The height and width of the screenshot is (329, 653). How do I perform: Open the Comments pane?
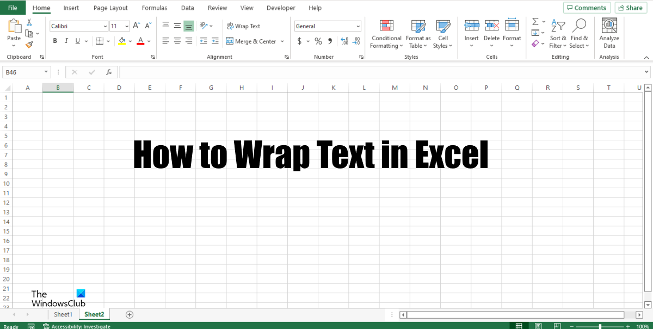click(x=587, y=8)
